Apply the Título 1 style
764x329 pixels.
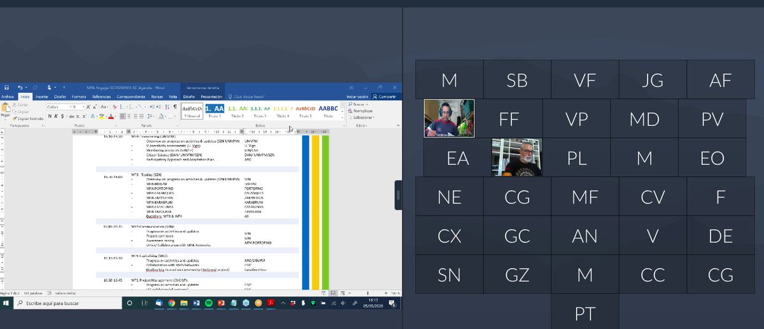(215, 111)
